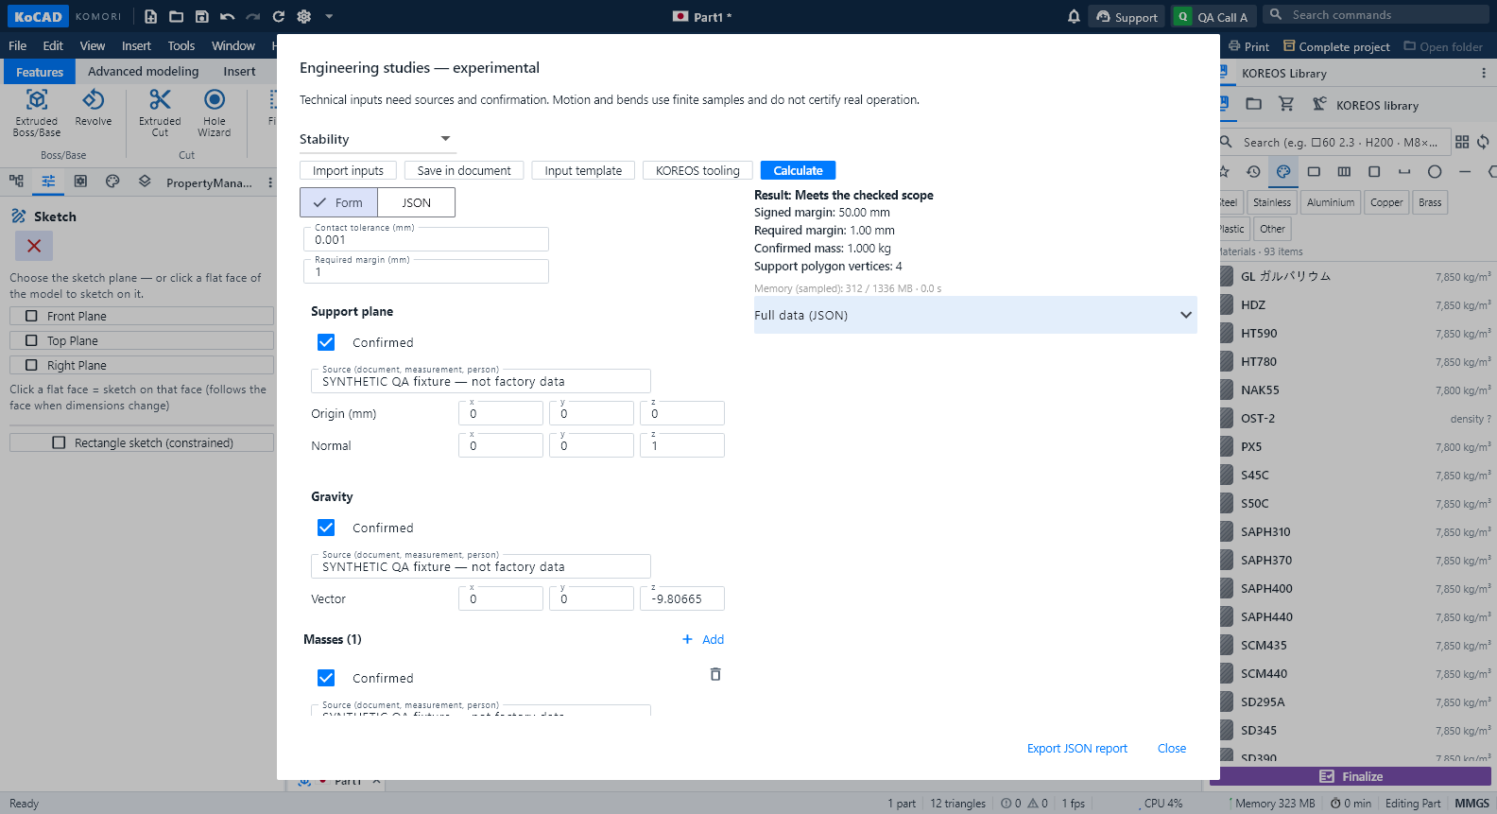Expand the Full data (JSON) section
Image resolution: width=1497 pixels, height=814 pixels.
click(x=975, y=315)
